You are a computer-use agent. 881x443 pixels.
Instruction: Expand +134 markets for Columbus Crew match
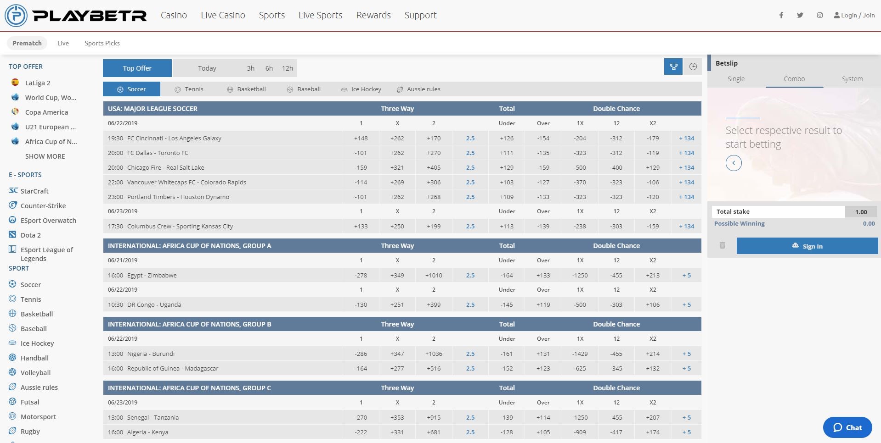pyautogui.click(x=687, y=226)
